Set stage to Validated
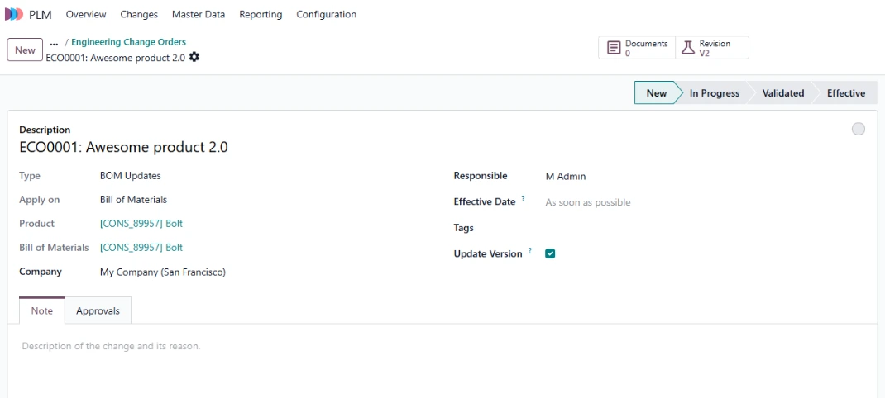Screen dimensions: 885x398 [782, 93]
